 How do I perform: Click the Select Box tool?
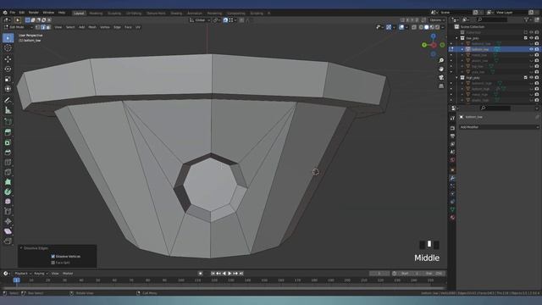point(8,37)
